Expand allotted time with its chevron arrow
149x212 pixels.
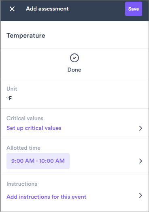click(140, 161)
